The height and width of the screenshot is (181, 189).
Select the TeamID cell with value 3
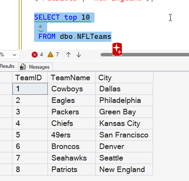click(30, 112)
